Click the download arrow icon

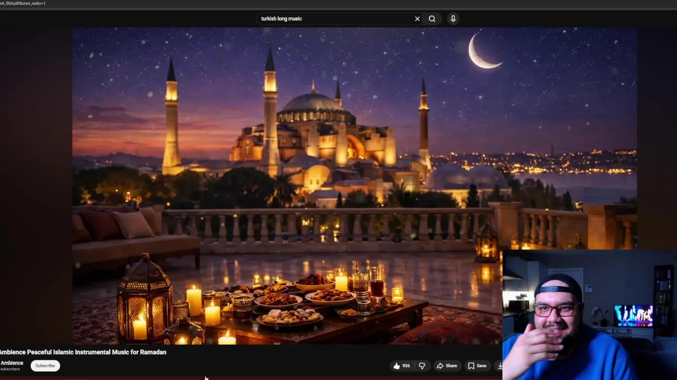pos(499,366)
